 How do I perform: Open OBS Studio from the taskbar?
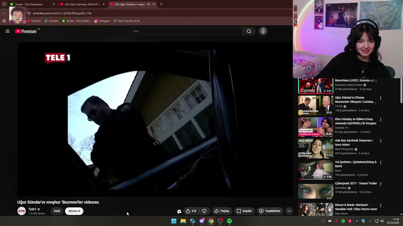click(220, 221)
